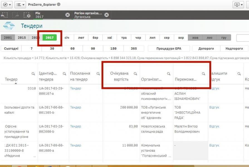Select the кві month filter

pyautogui.click(x=110, y=38)
